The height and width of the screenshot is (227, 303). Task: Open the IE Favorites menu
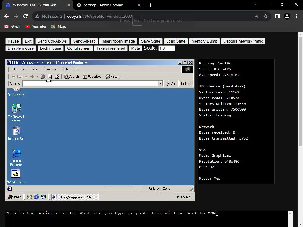(49, 69)
